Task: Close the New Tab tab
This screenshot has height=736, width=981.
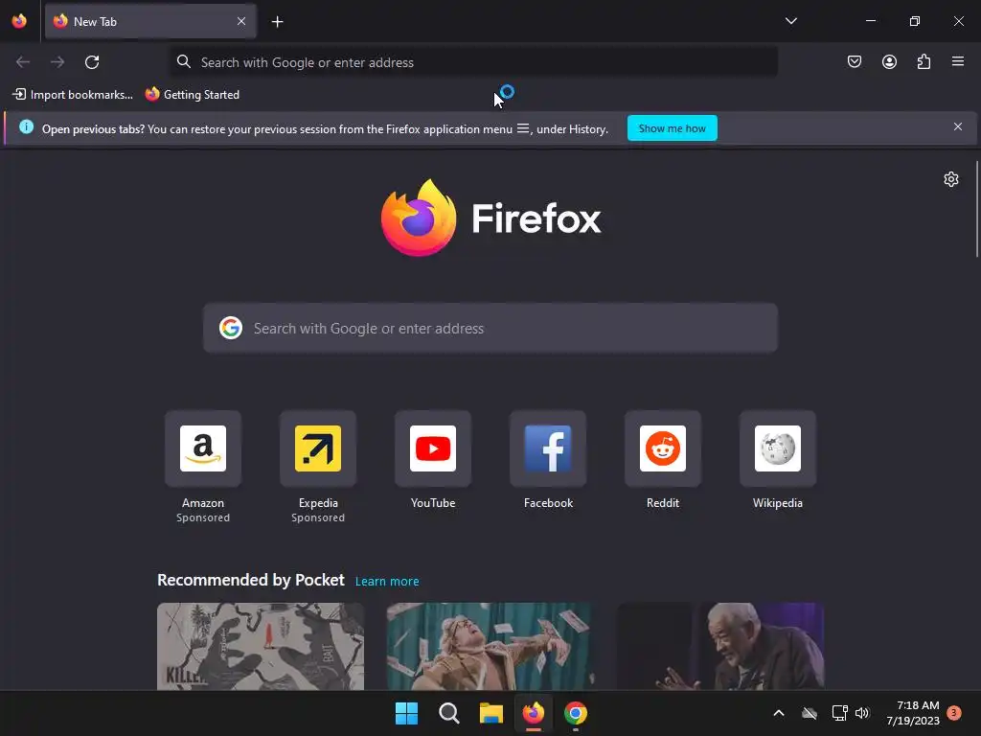Action: tap(240, 21)
